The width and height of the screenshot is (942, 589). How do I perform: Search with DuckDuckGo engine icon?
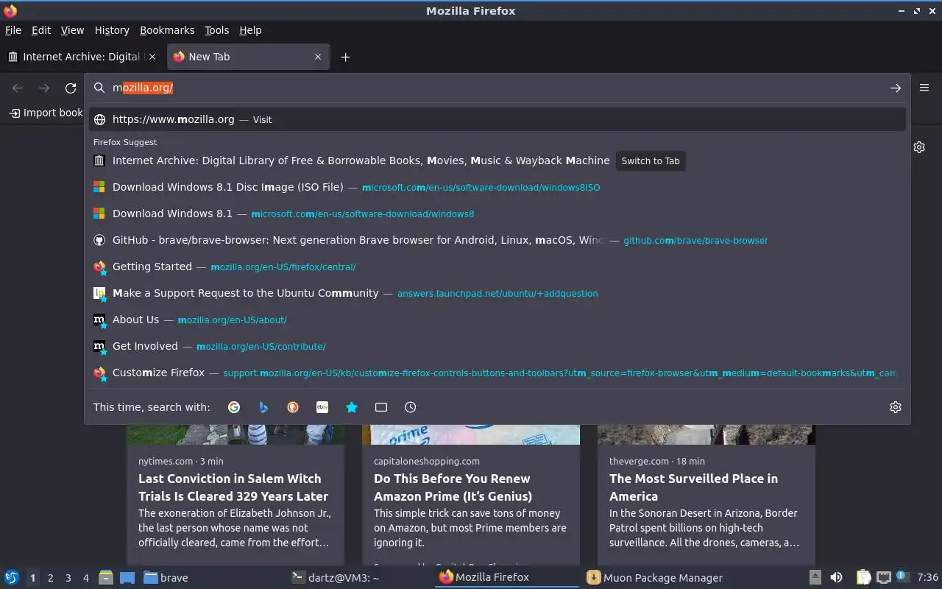[293, 407]
